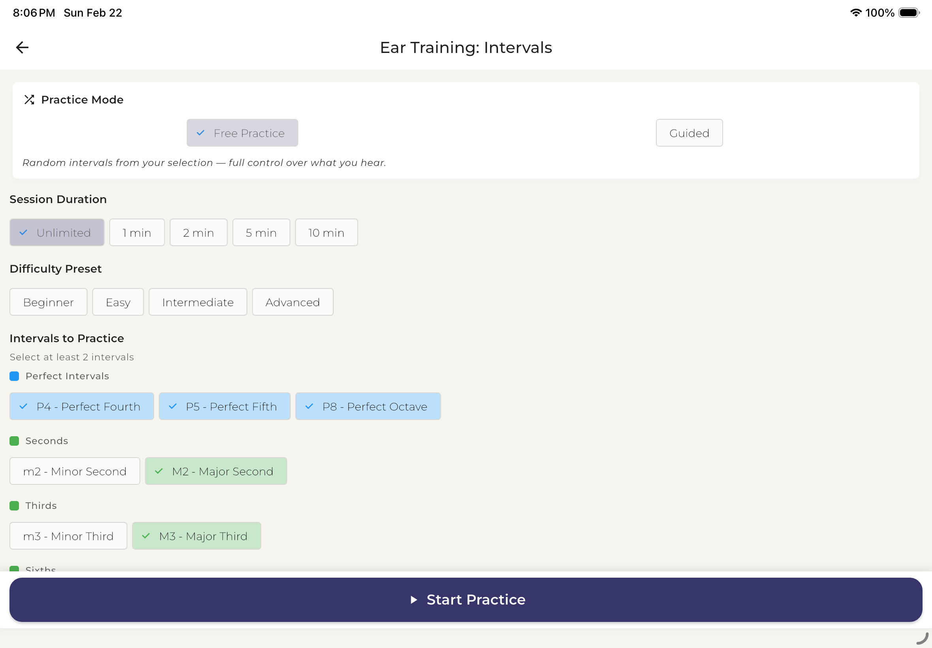
Task: Click the play triangle in Start Practice
Action: pyautogui.click(x=414, y=600)
